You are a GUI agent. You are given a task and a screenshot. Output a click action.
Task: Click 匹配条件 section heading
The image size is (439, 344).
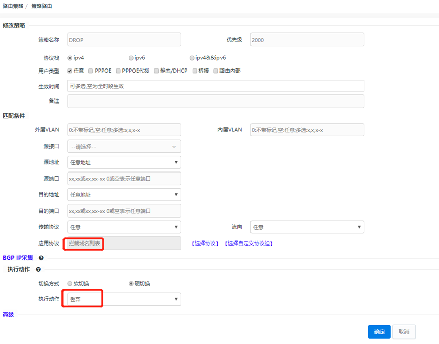click(14, 116)
